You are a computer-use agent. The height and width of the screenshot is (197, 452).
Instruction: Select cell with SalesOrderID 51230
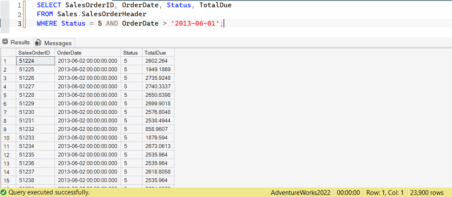pos(35,112)
